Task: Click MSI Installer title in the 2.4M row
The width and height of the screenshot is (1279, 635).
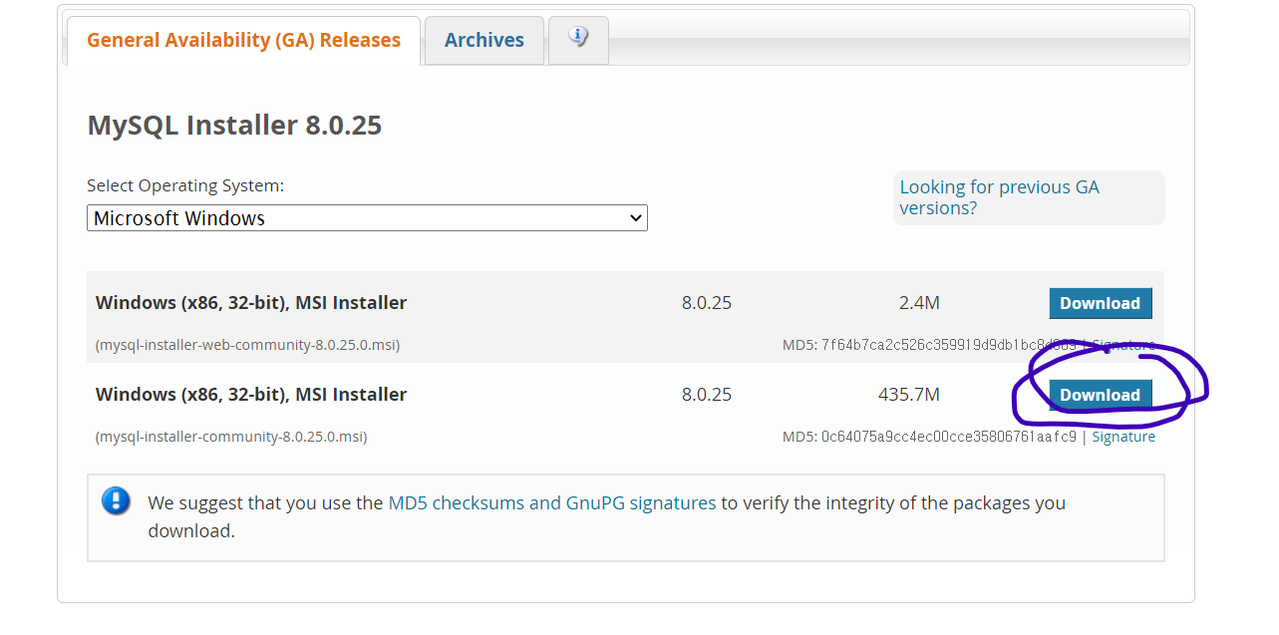Action: click(251, 303)
